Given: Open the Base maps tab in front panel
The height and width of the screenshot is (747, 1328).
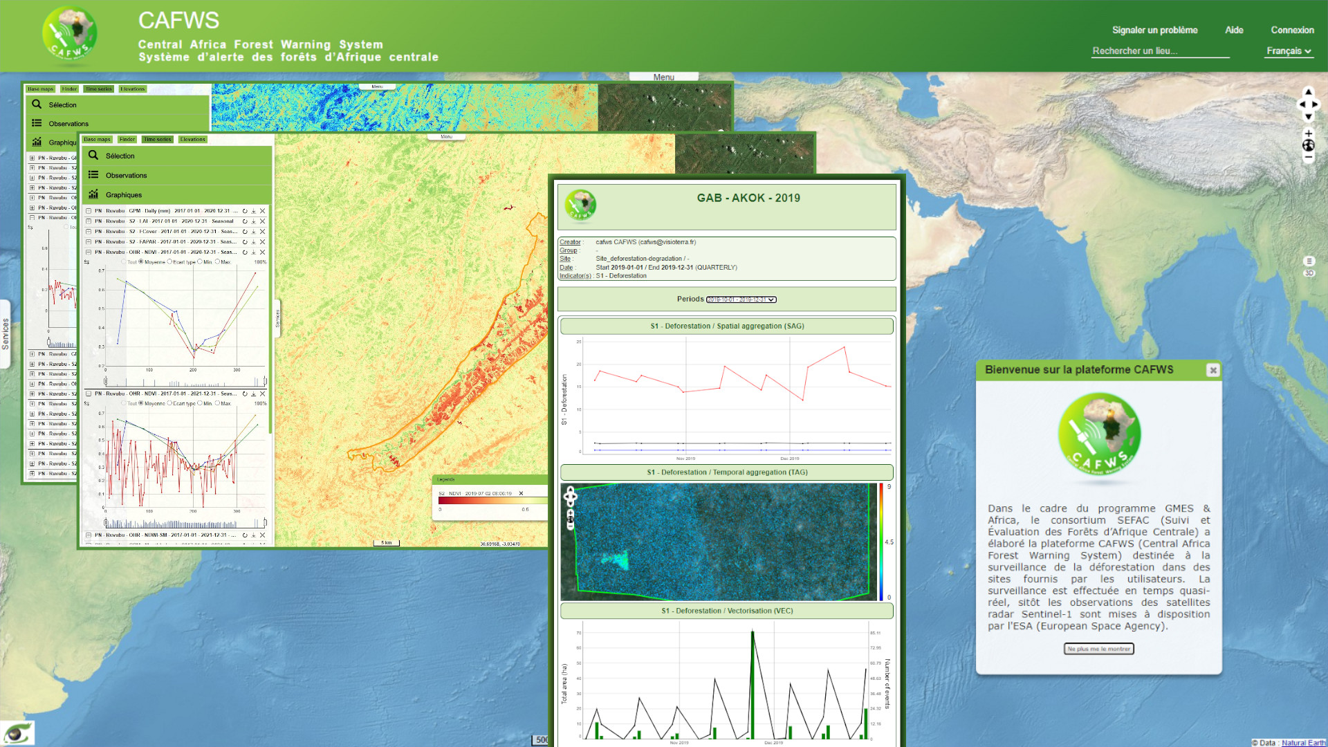Looking at the screenshot, I should click(98, 139).
